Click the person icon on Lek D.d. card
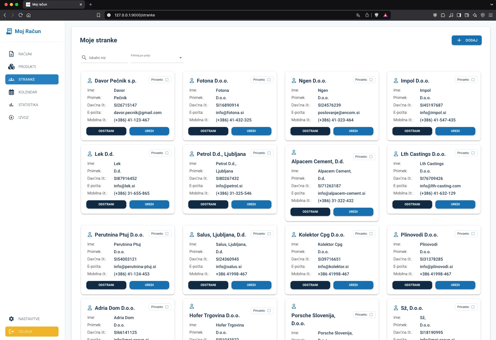 click(x=90, y=154)
